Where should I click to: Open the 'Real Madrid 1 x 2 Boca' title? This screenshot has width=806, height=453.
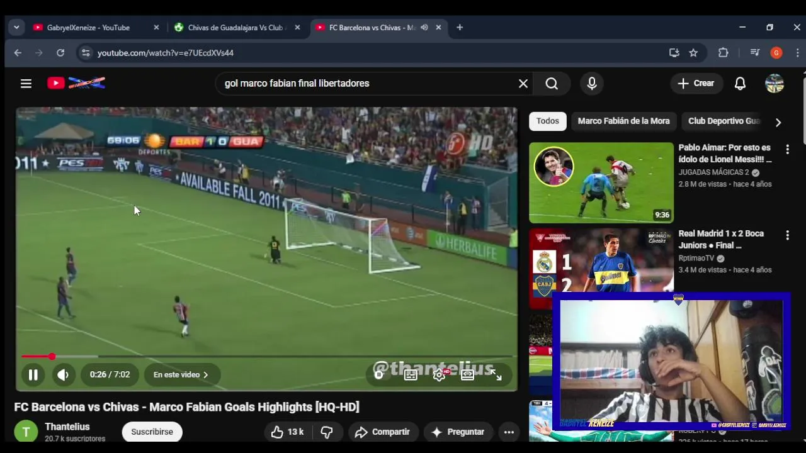tap(721, 239)
